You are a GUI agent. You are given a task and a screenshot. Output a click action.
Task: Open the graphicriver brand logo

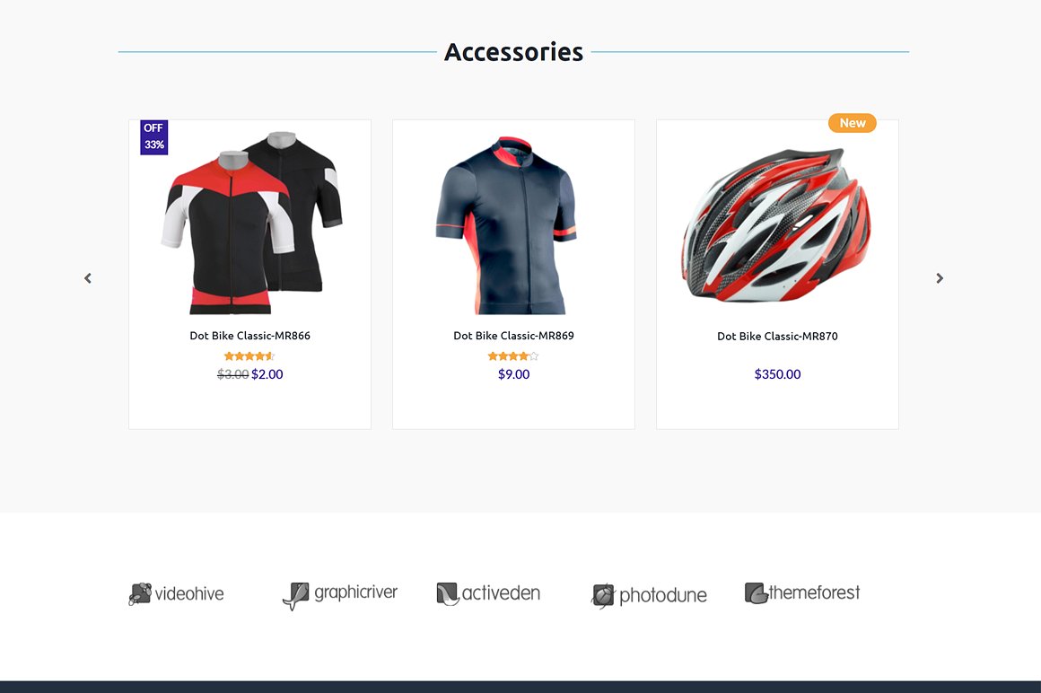340,594
